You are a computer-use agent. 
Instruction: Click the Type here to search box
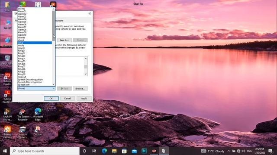[45, 151]
